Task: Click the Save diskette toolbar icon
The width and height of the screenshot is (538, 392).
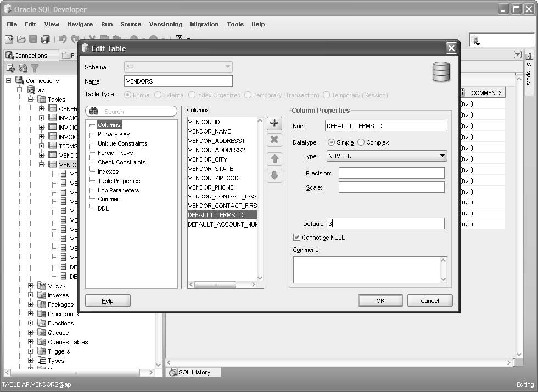Action: (33, 39)
